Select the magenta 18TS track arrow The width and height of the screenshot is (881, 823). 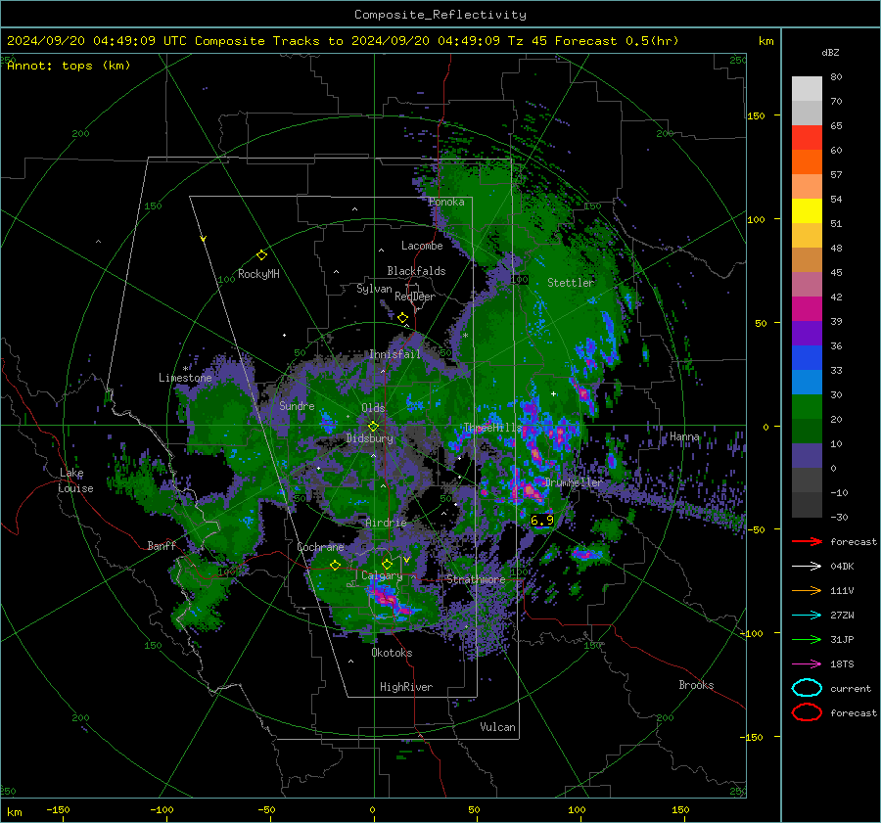pyautogui.click(x=807, y=664)
